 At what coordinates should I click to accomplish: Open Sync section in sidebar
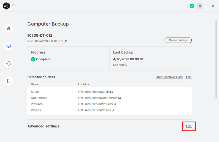[9, 63]
